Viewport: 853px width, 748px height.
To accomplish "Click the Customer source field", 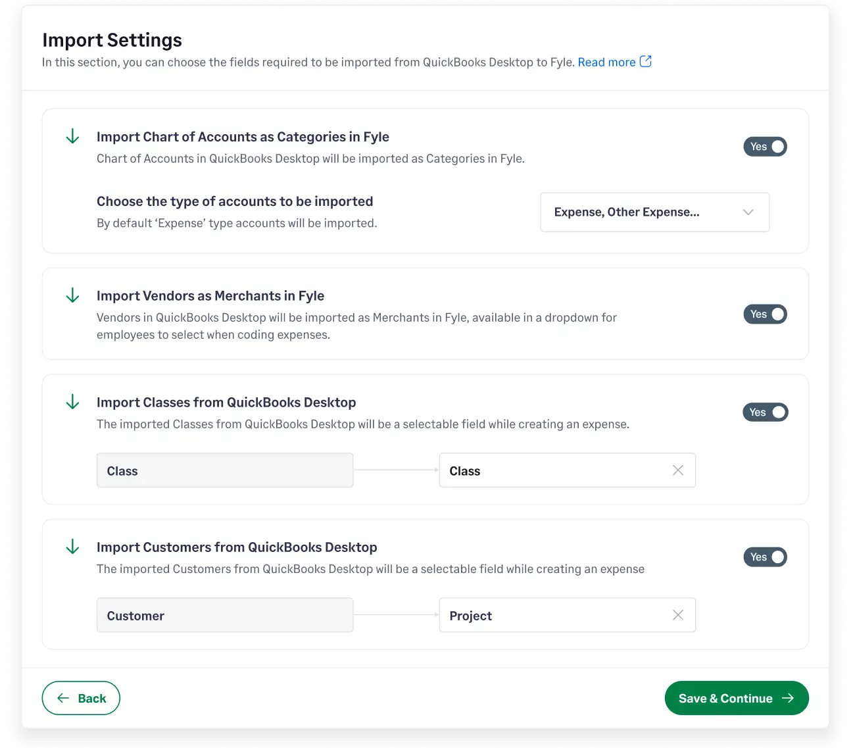I will [224, 614].
